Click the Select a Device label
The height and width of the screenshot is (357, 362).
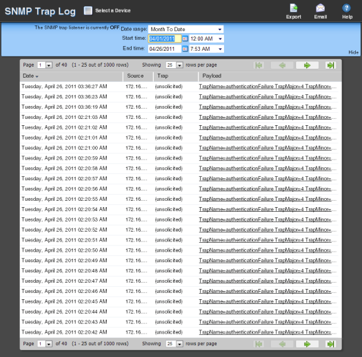coord(113,10)
